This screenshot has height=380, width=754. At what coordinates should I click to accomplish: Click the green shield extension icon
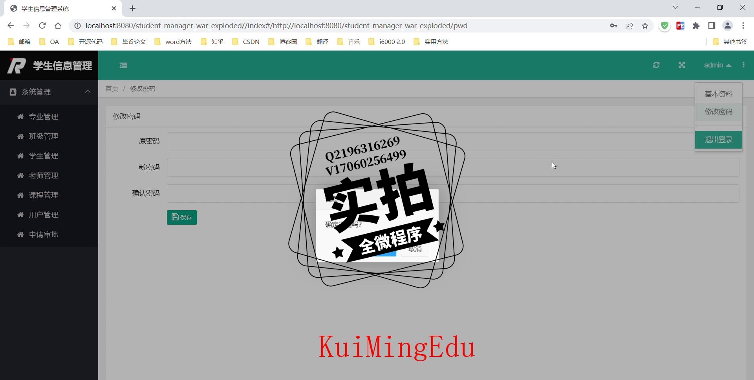[x=664, y=26]
